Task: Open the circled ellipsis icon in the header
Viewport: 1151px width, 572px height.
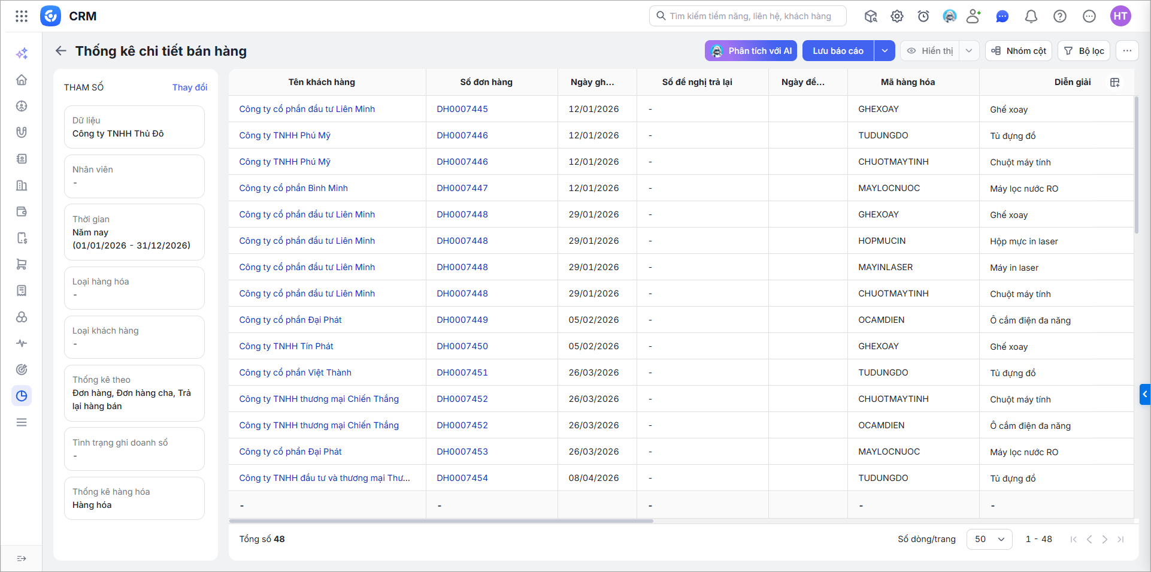Action: point(1089,16)
